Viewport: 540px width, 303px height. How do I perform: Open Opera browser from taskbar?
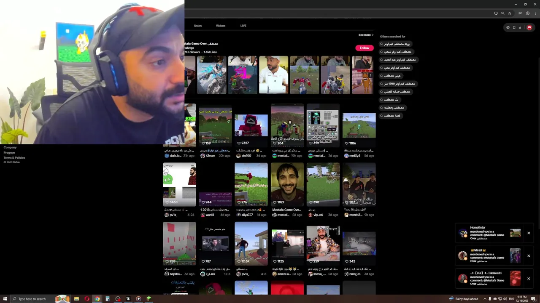coord(87,299)
